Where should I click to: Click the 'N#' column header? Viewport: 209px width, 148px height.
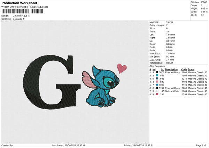[x=154, y=69]
